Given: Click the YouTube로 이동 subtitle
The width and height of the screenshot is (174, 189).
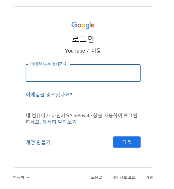Looking at the screenshot, I should tap(83, 51).
